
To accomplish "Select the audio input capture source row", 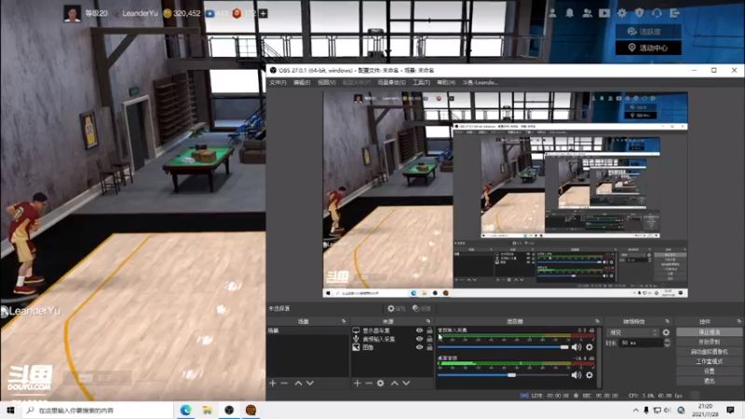I will coord(392,339).
